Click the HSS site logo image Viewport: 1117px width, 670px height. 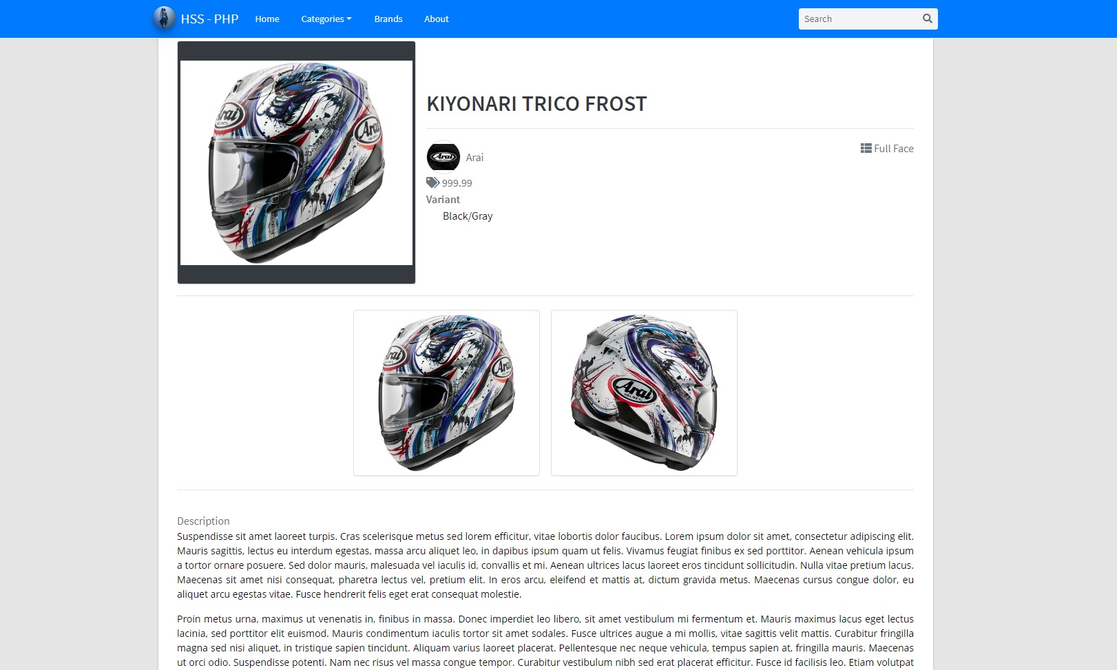[164, 19]
